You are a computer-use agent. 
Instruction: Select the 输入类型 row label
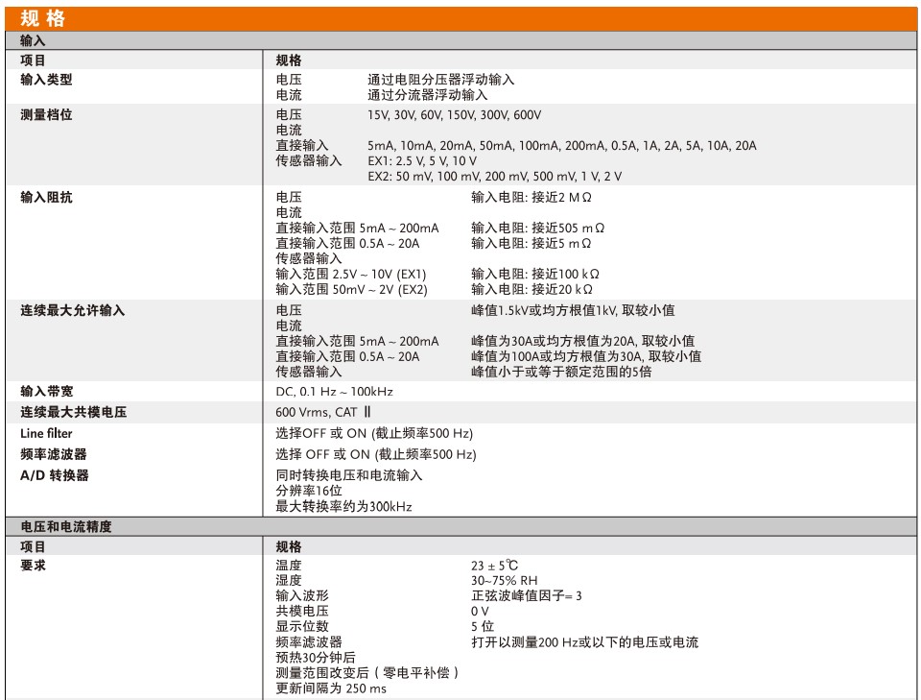point(46,80)
